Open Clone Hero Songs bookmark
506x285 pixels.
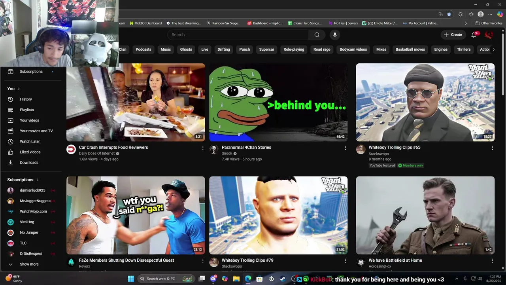coord(305,23)
